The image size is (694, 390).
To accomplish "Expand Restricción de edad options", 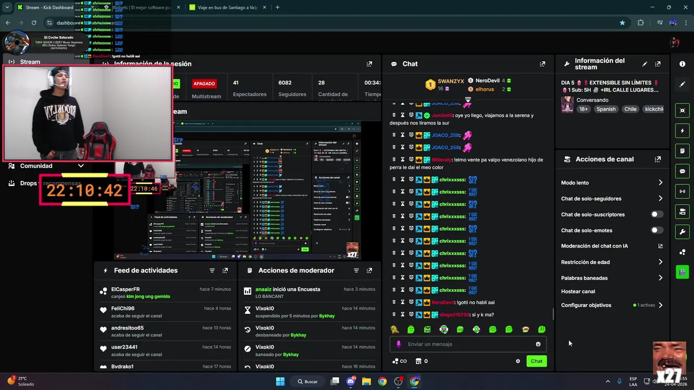I will click(660, 262).
